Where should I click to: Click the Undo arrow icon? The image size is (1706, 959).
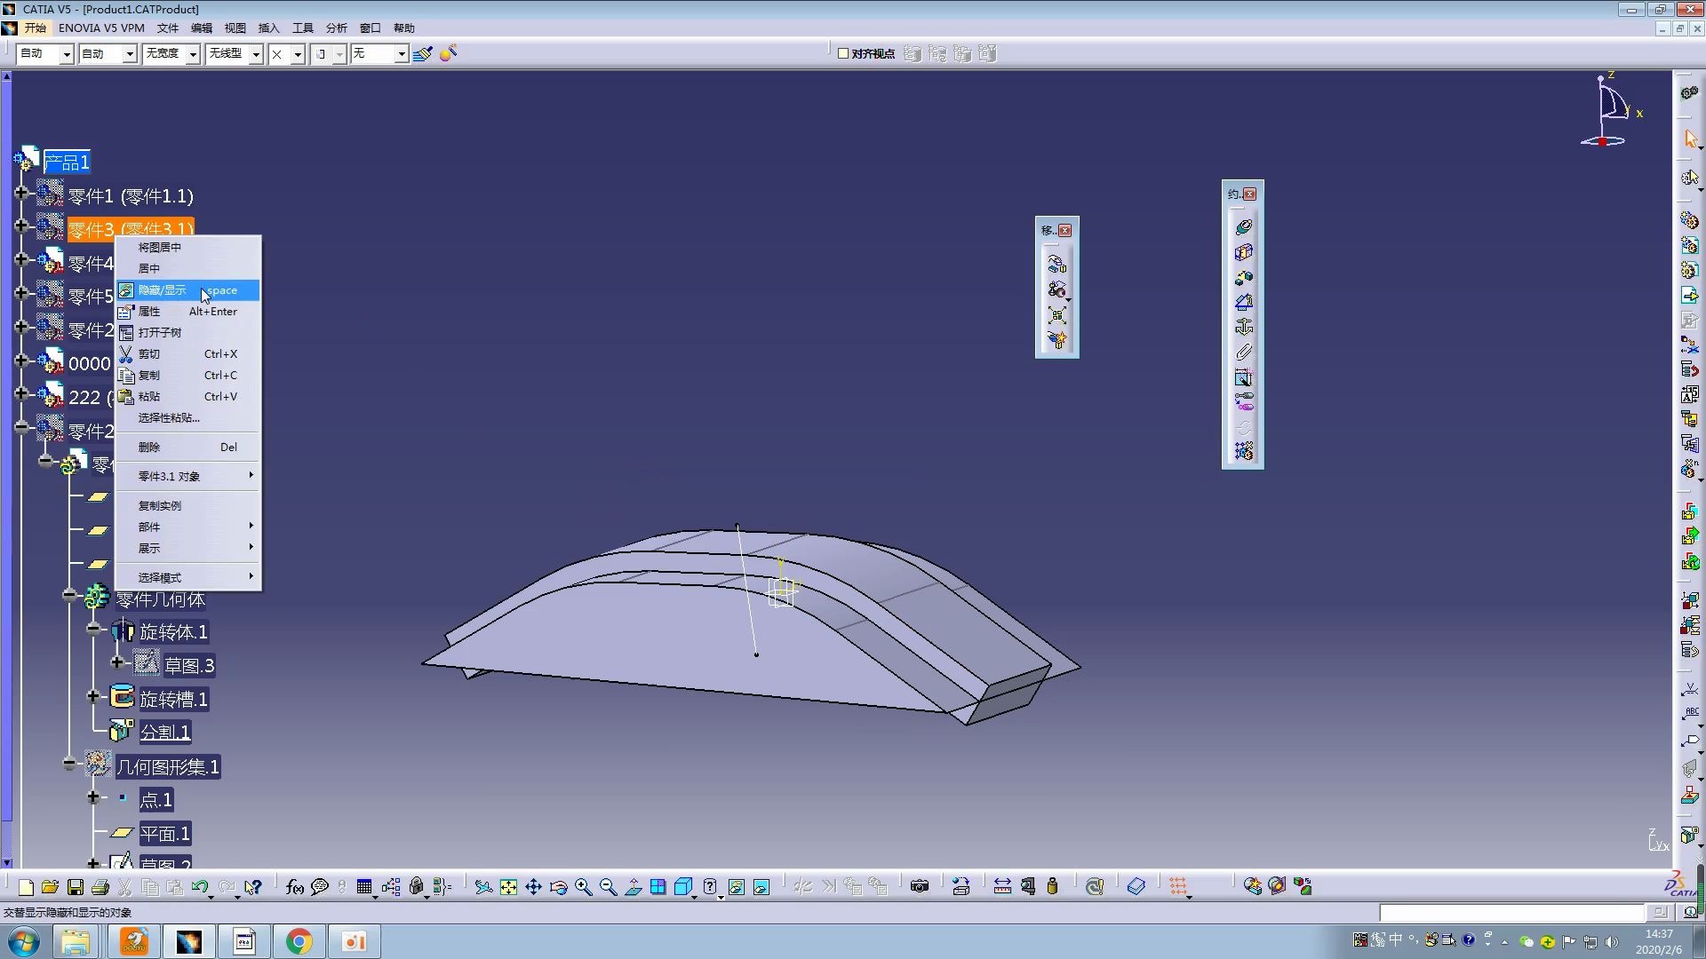point(200,886)
